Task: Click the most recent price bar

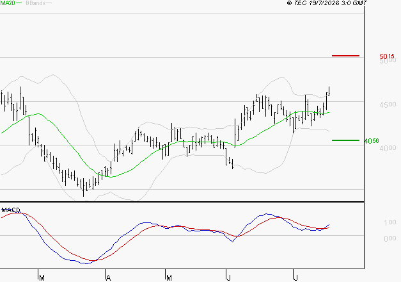Action: (329, 91)
